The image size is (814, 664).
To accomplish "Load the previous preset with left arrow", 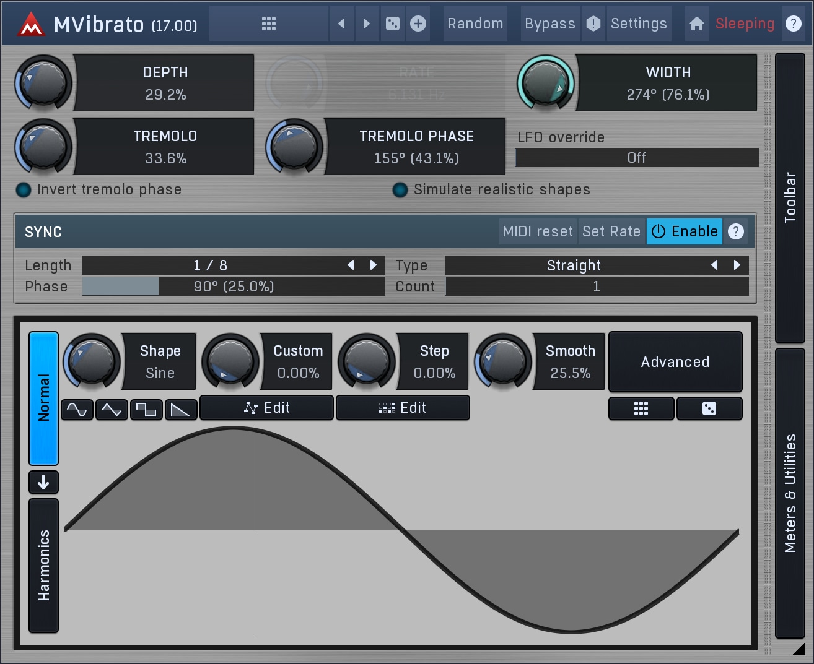I will [x=341, y=24].
